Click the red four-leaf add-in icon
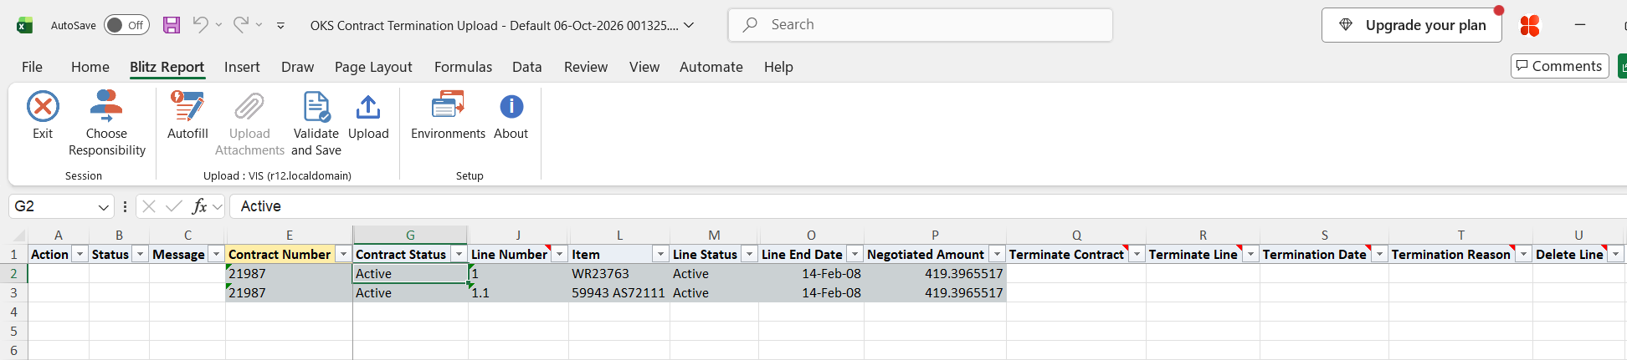The width and height of the screenshot is (1627, 360). click(x=1530, y=26)
